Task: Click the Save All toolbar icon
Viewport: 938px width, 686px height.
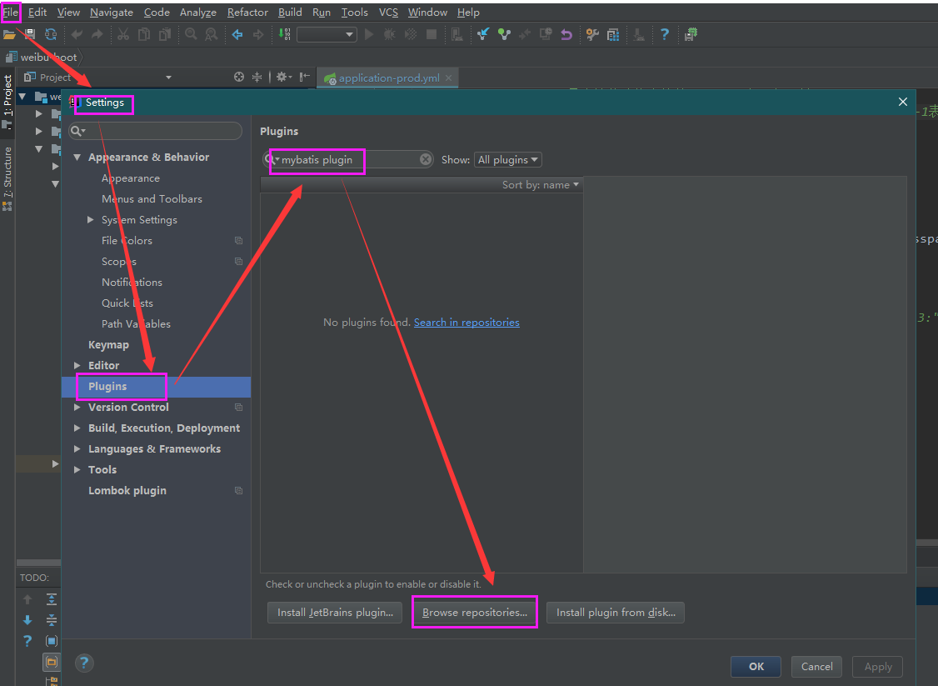Action: click(28, 34)
